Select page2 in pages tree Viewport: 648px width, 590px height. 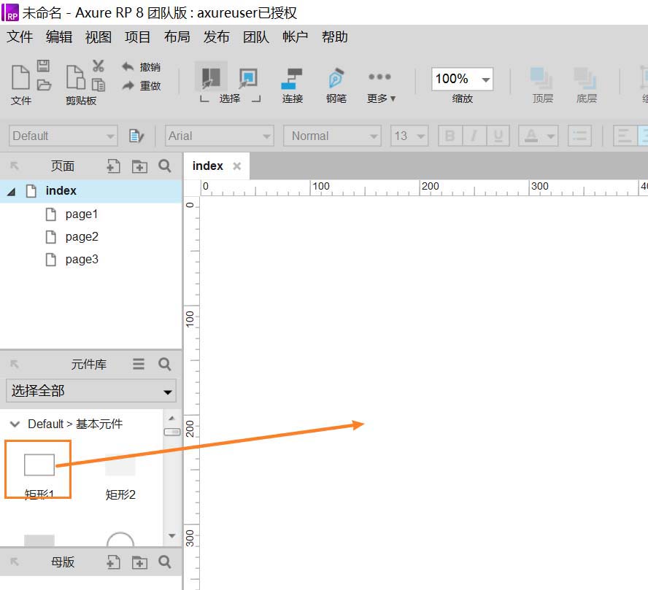[82, 237]
